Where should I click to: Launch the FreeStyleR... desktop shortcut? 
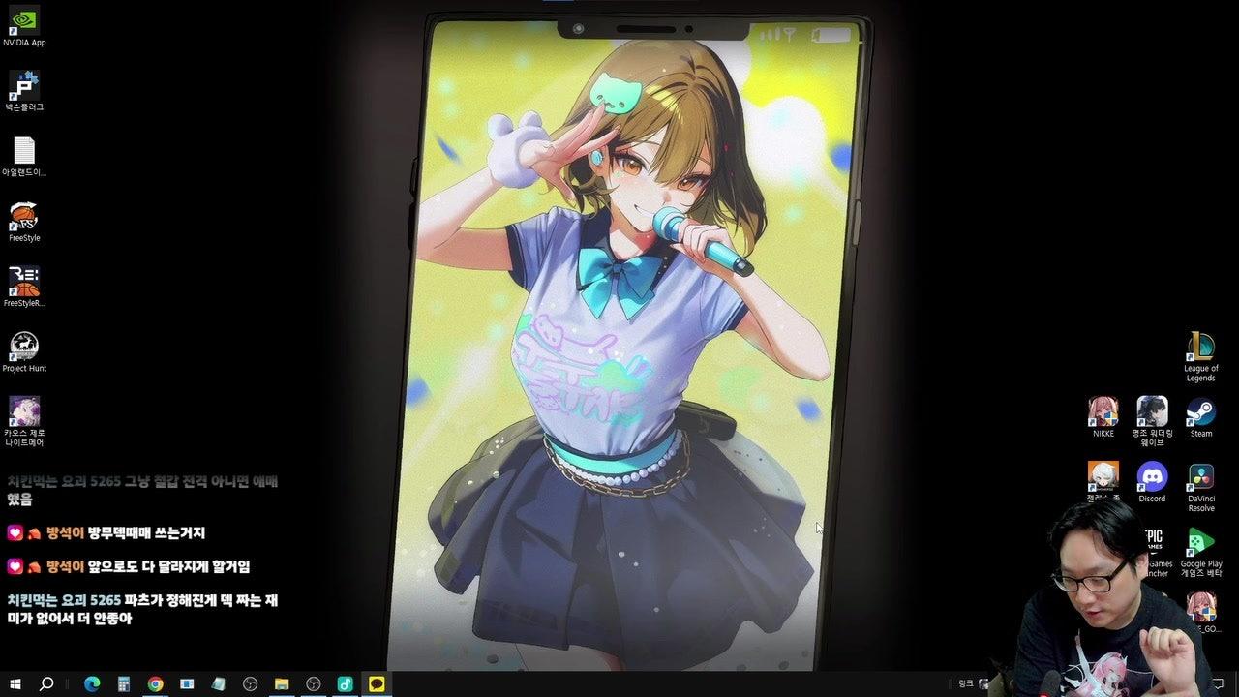tap(24, 287)
